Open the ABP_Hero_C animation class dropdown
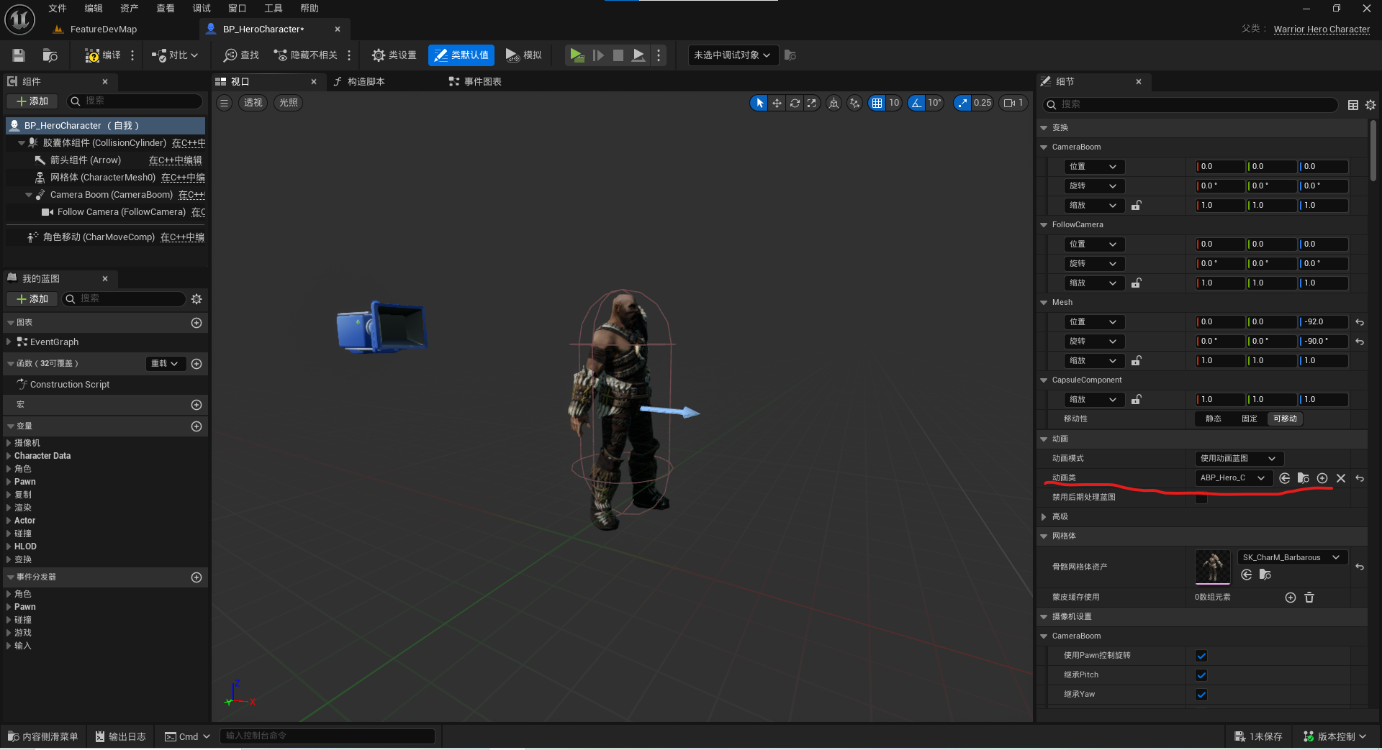 click(1233, 478)
